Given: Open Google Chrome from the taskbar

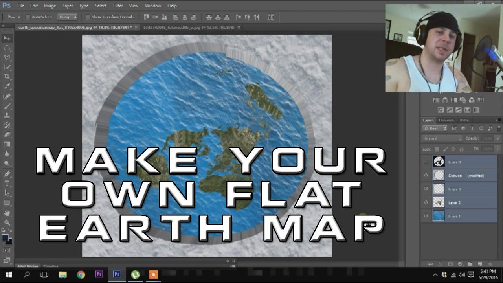Looking at the screenshot, I should coord(81,274).
